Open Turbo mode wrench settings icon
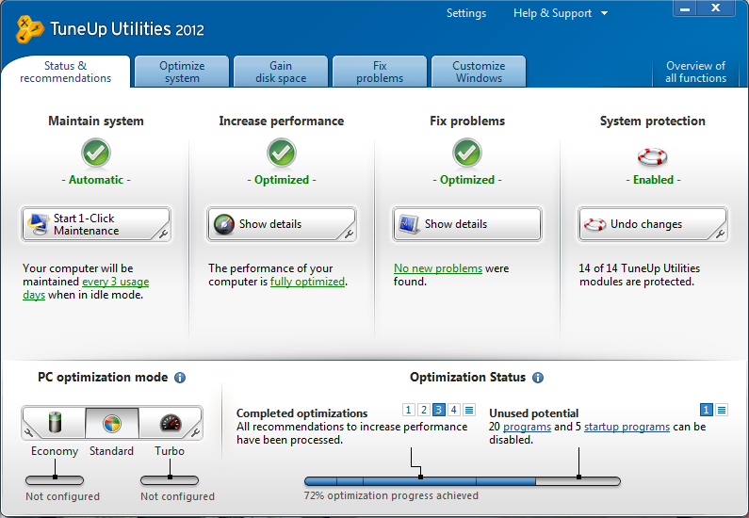 click(x=195, y=432)
